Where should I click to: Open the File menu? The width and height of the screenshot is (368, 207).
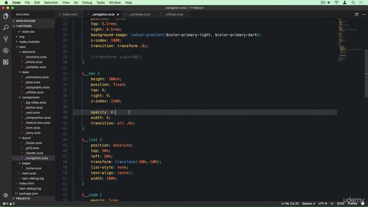tap(28, 2)
